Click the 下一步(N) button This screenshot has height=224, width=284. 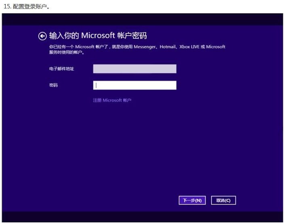coord(192,200)
